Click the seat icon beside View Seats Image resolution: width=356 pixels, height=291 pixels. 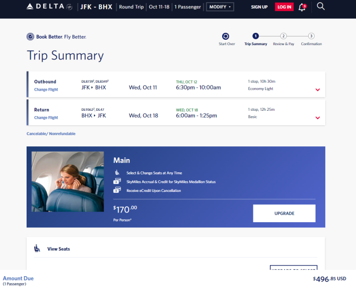tap(37, 249)
